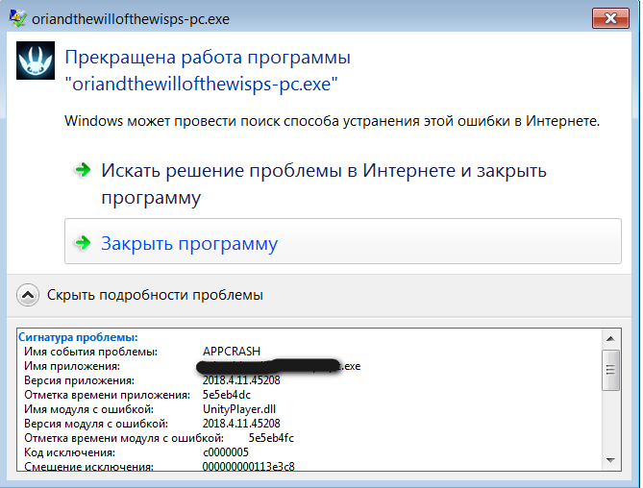Click 'Скрыть подробности проблемы' label

(x=155, y=295)
